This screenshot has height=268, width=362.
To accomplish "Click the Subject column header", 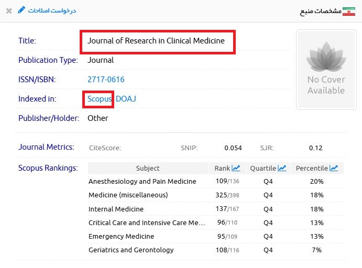I will click(x=148, y=168).
